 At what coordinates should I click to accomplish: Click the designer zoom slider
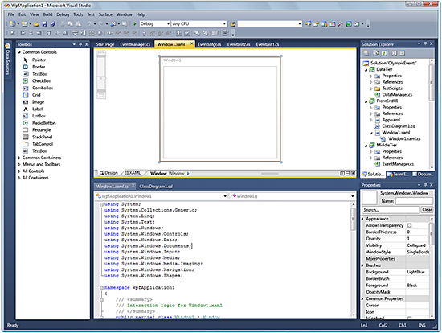point(101,78)
